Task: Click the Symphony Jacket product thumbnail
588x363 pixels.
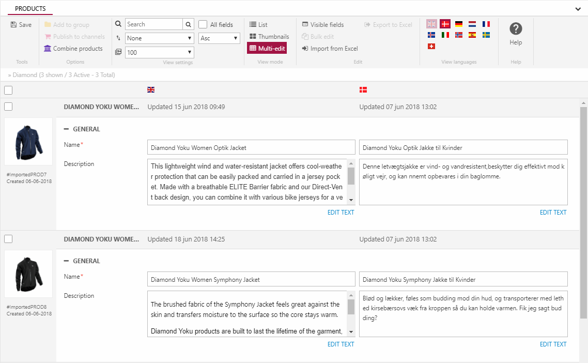Action: point(28,274)
